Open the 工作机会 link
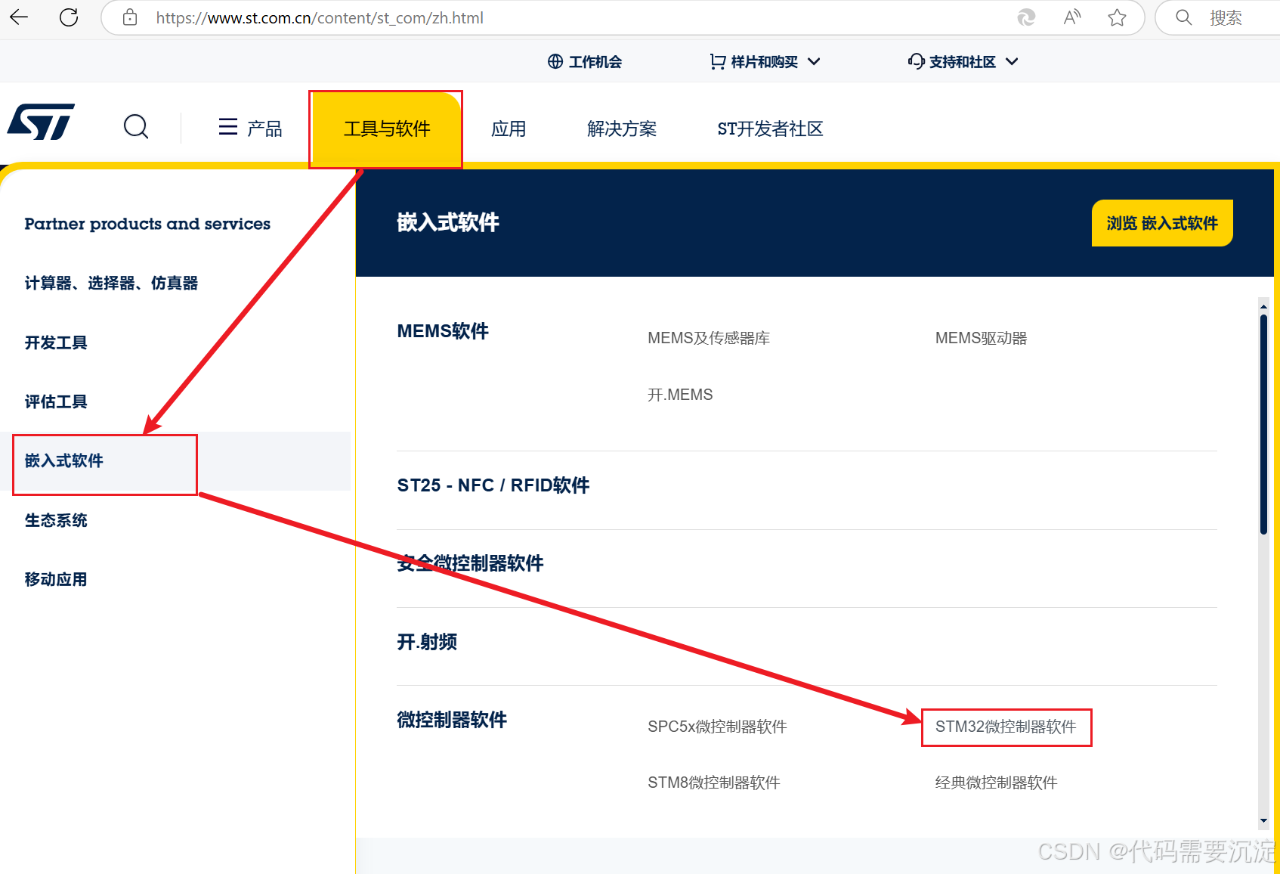The height and width of the screenshot is (874, 1280). (595, 62)
